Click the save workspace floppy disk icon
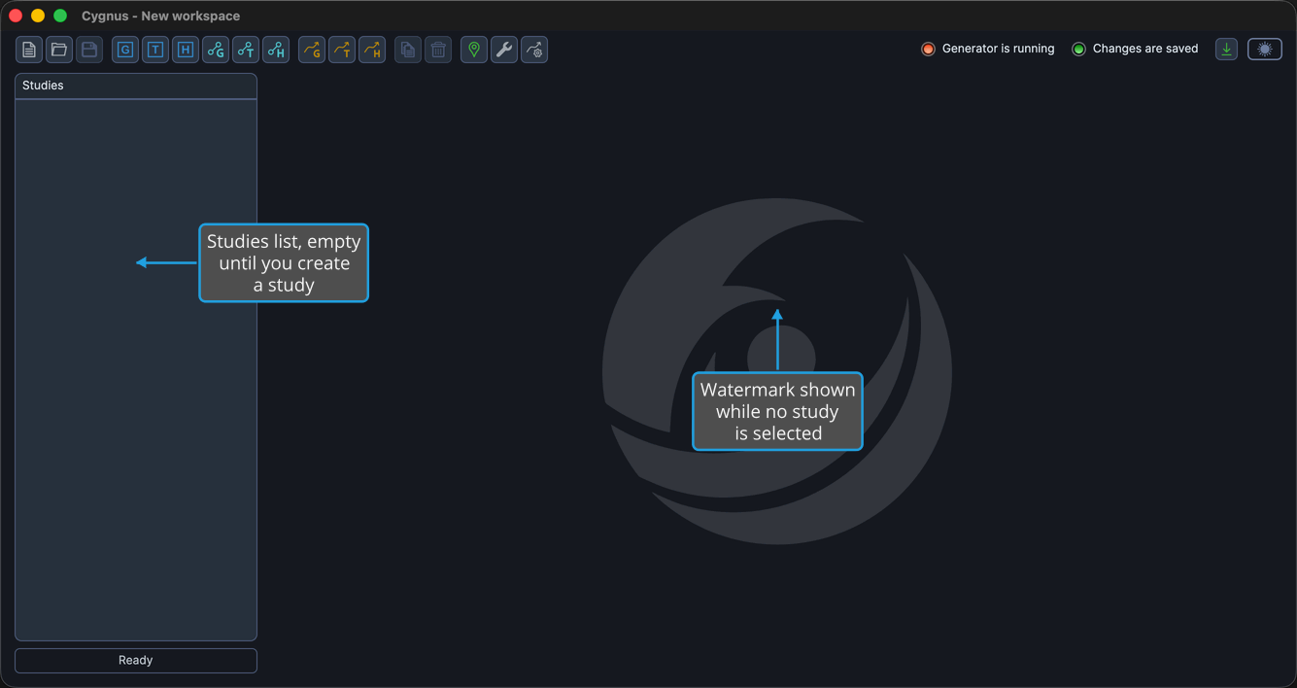The height and width of the screenshot is (688, 1297). pyautogui.click(x=89, y=50)
